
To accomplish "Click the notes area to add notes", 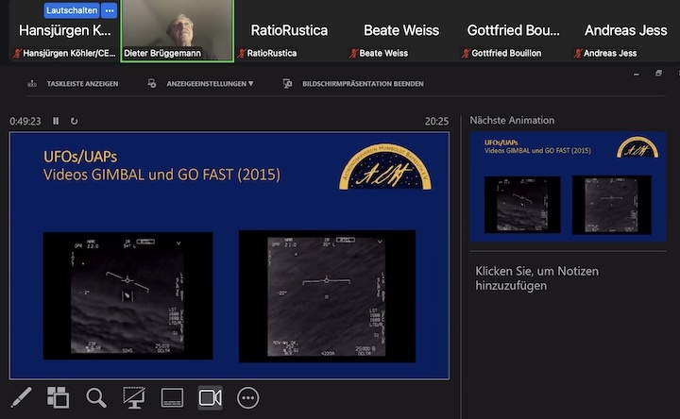I will coord(536,278).
